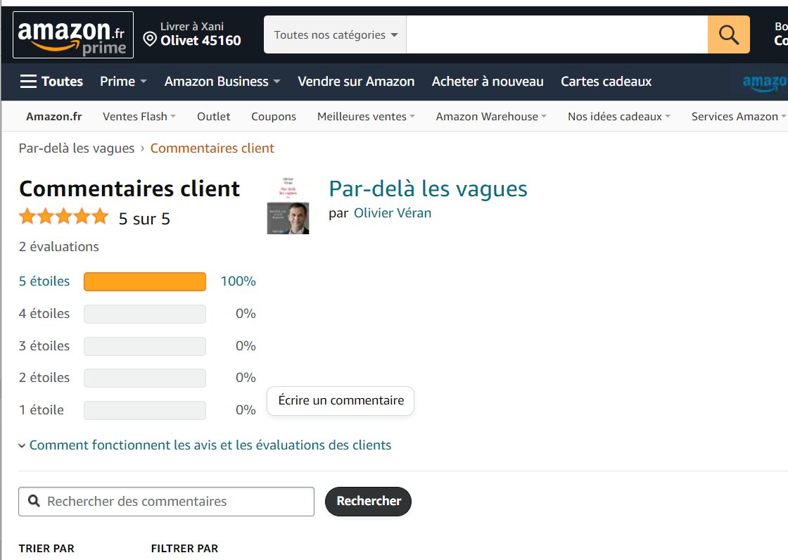Click Écrire un commentaire button
This screenshot has width=788, height=560.
[341, 400]
